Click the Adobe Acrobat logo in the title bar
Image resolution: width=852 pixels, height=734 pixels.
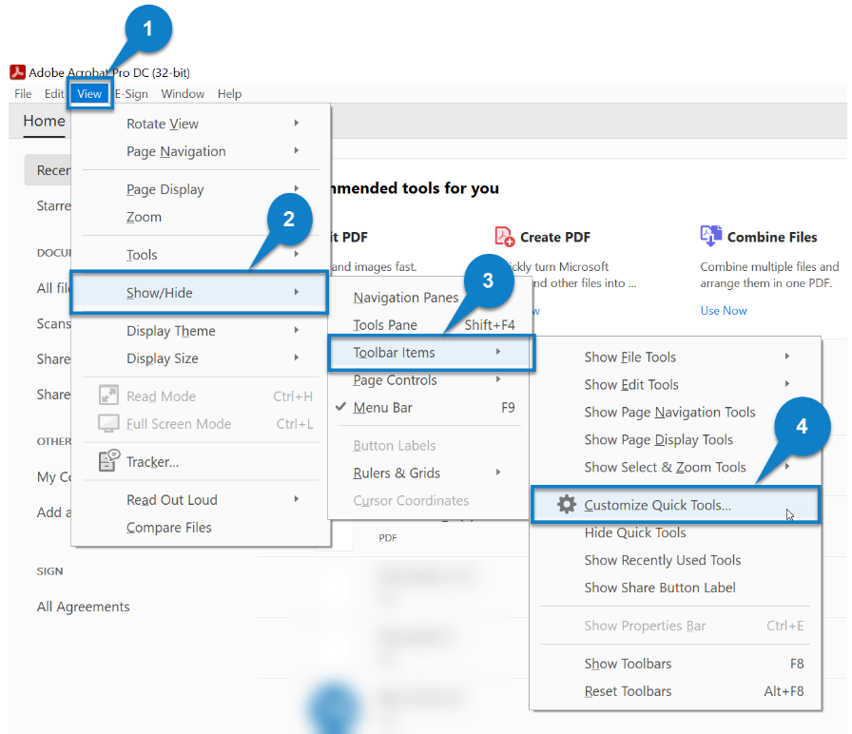[x=16, y=71]
